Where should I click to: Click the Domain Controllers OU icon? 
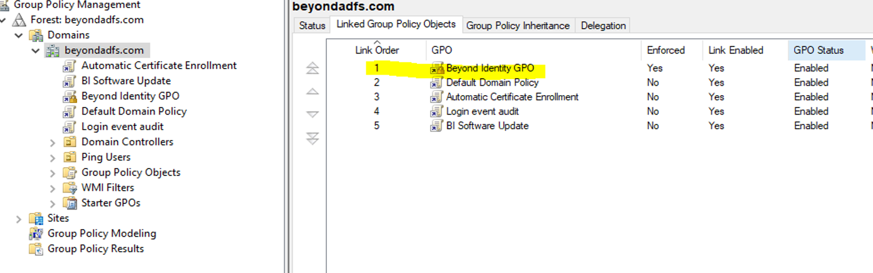[x=70, y=141]
